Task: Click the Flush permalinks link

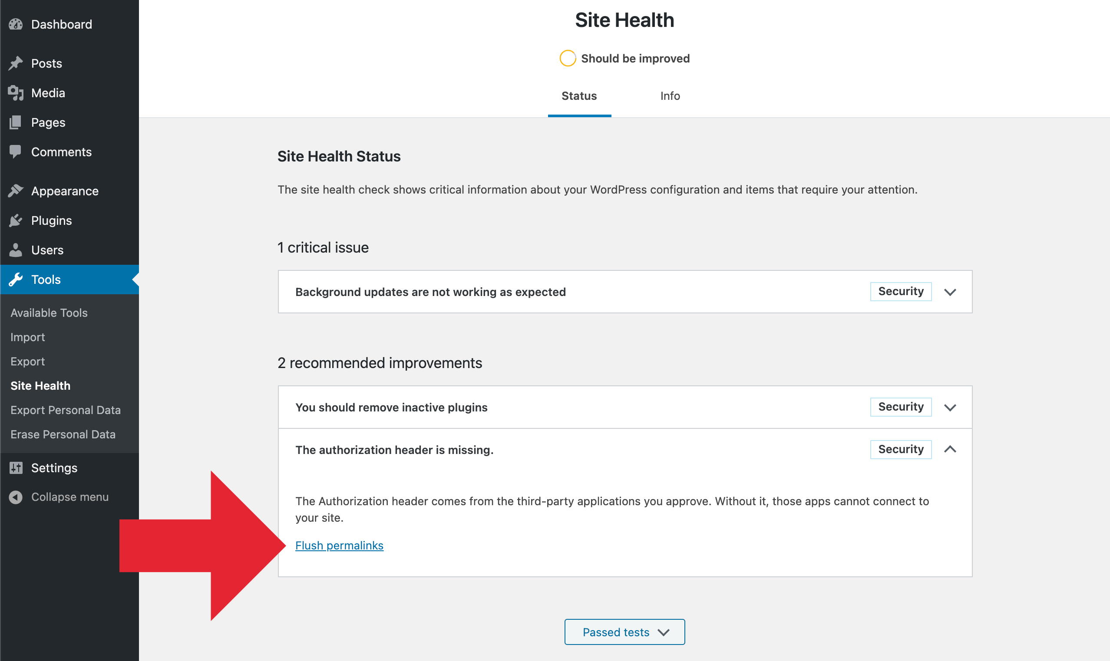Action: coord(339,545)
